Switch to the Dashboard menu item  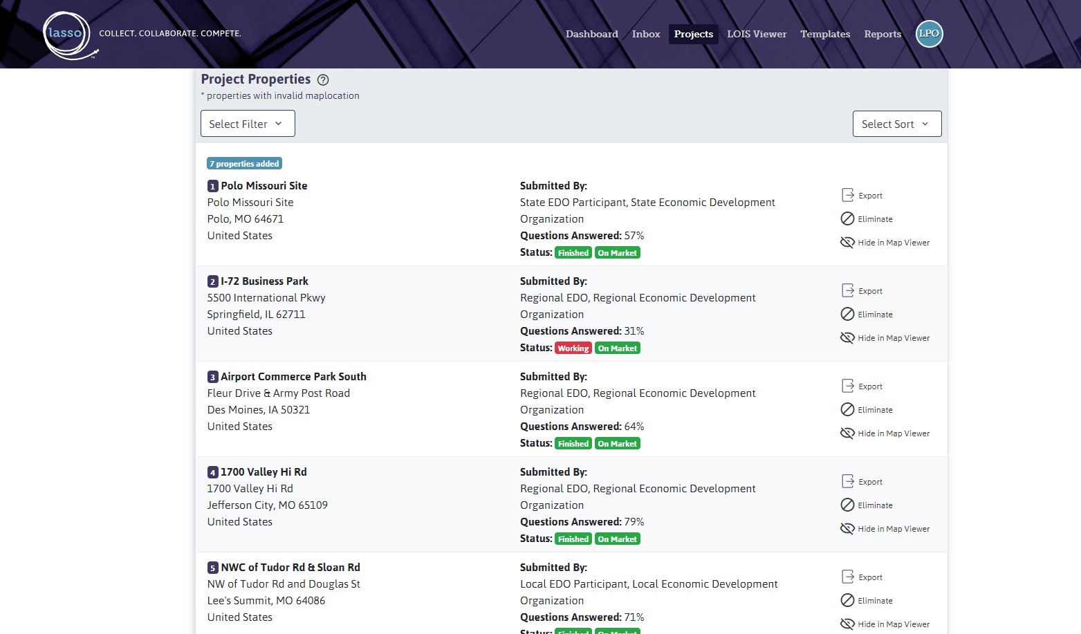(591, 34)
